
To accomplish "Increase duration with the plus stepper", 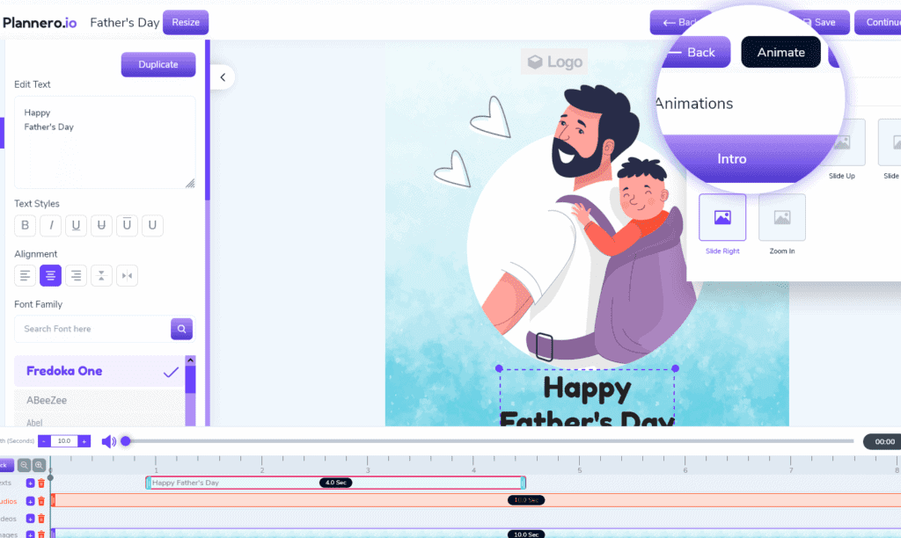I will click(x=84, y=441).
